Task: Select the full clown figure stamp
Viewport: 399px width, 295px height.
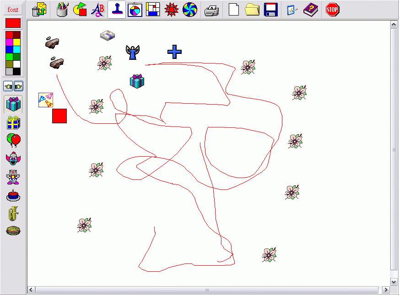Action: [13, 177]
